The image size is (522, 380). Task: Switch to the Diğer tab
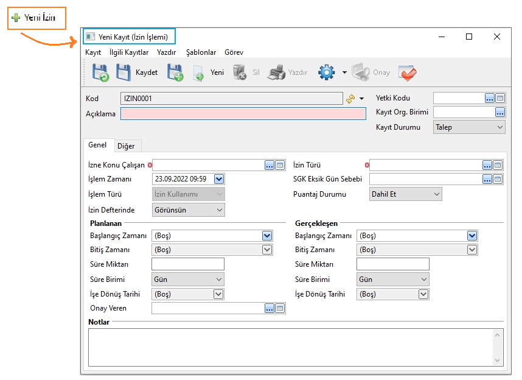(126, 146)
